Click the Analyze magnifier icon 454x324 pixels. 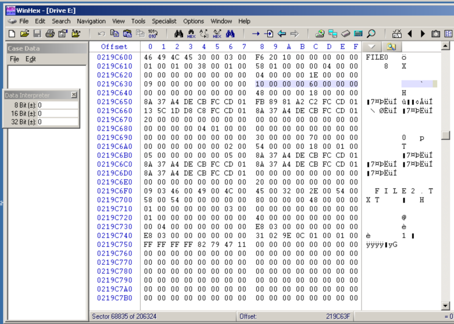click(371, 34)
